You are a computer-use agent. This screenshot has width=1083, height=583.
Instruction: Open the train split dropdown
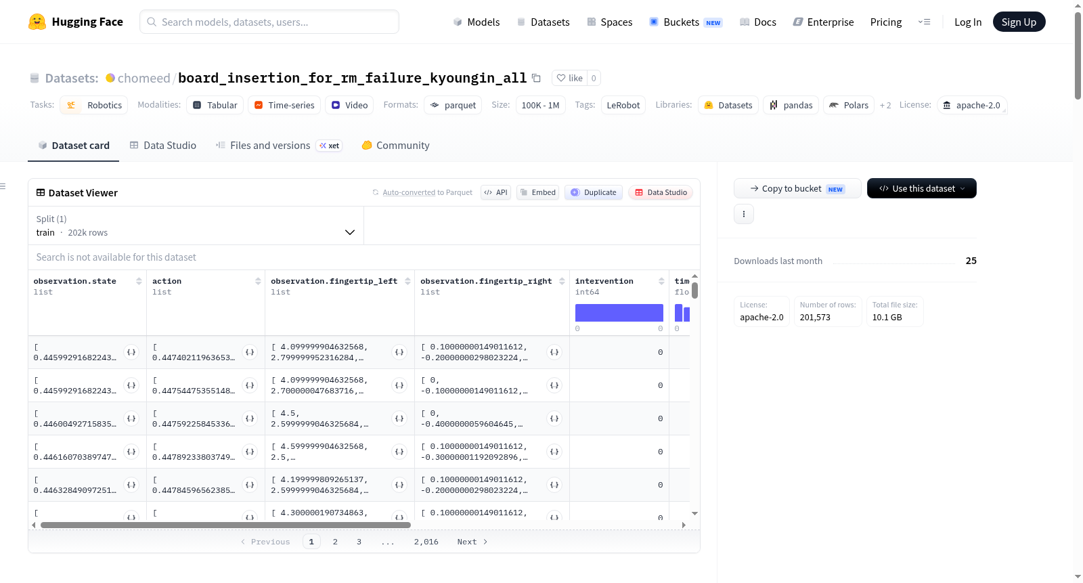click(196, 225)
